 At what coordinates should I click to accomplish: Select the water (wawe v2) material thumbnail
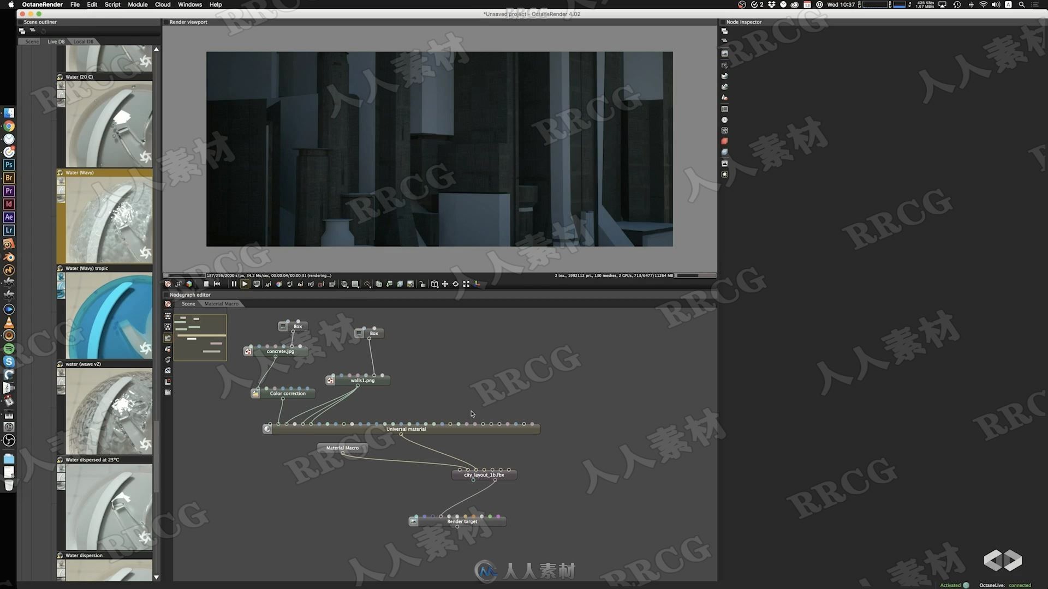click(x=109, y=411)
